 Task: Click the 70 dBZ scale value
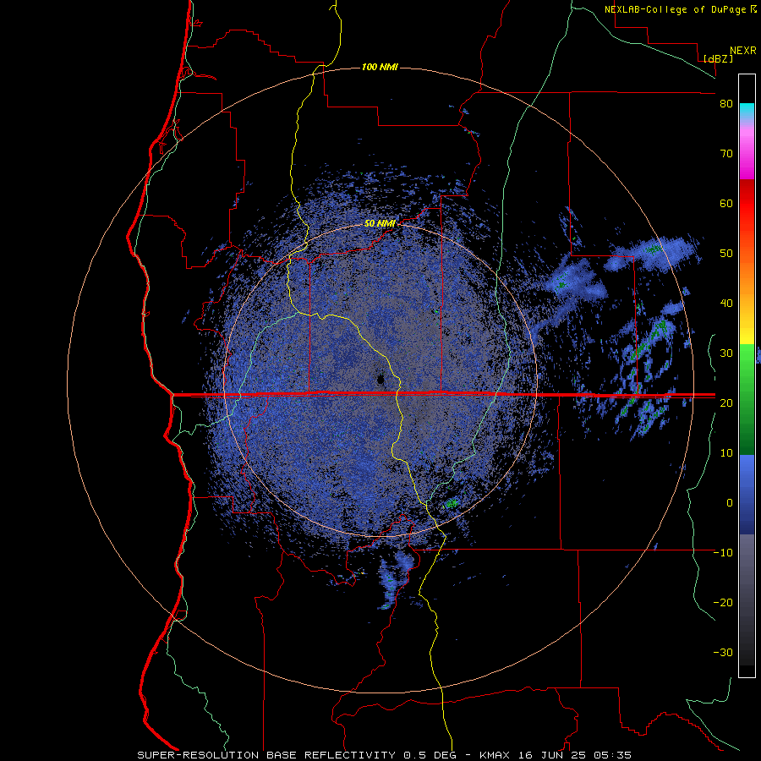(726, 154)
